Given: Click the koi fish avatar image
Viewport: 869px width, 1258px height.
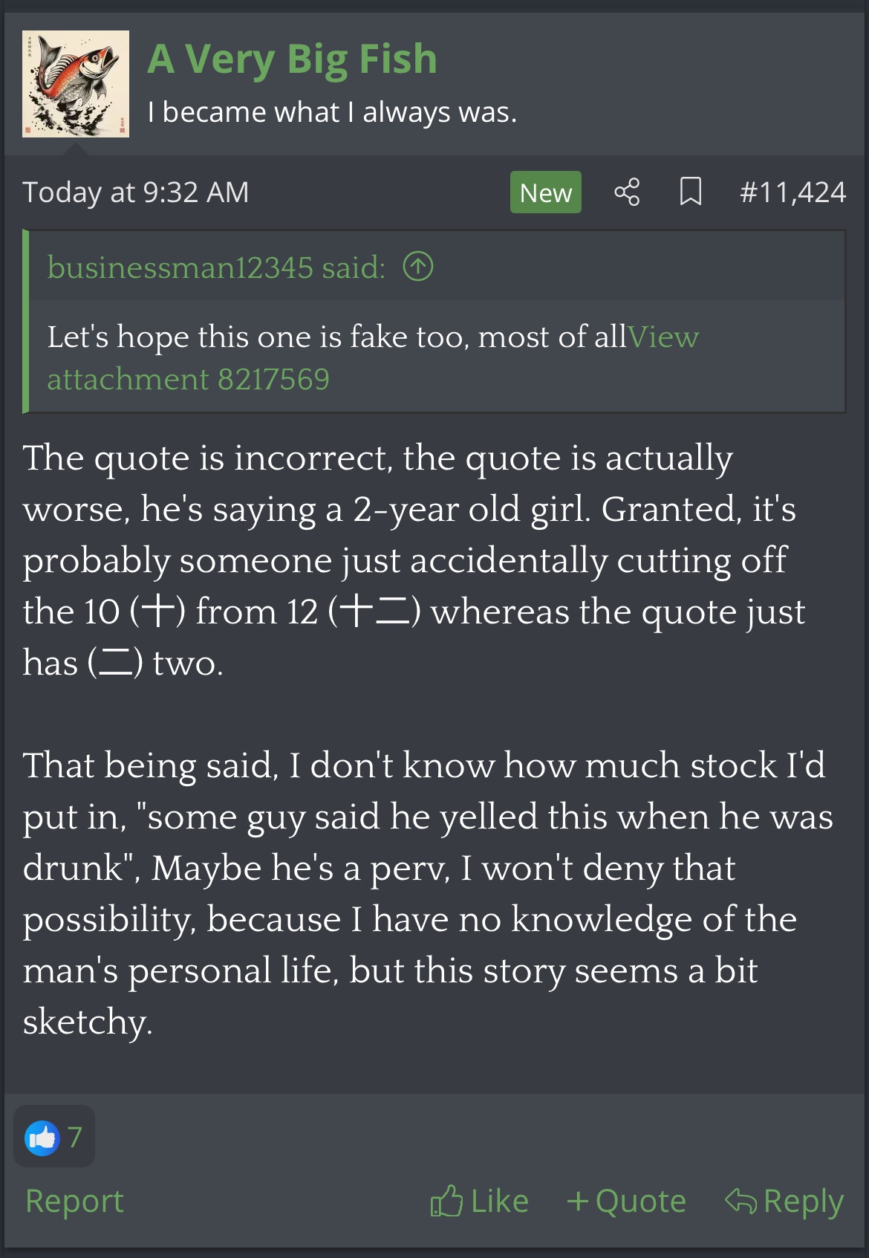Looking at the screenshot, I should [76, 84].
